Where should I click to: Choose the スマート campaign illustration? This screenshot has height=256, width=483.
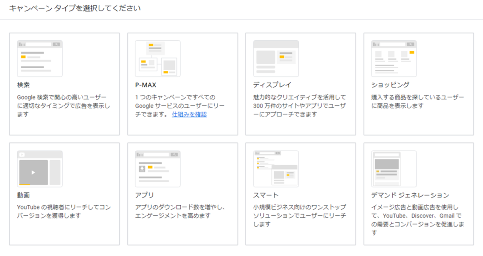276,169
